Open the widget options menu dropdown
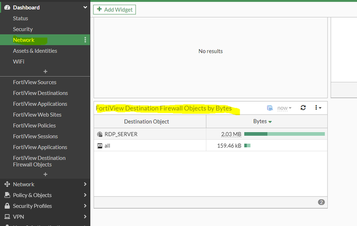The width and height of the screenshot is (357, 226). pyautogui.click(x=318, y=107)
